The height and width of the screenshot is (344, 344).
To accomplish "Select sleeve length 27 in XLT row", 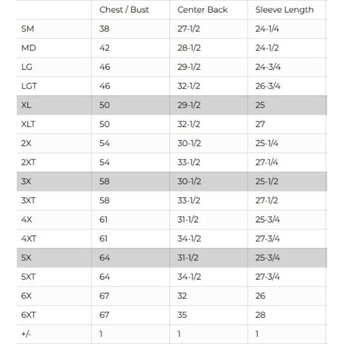I will point(260,124).
